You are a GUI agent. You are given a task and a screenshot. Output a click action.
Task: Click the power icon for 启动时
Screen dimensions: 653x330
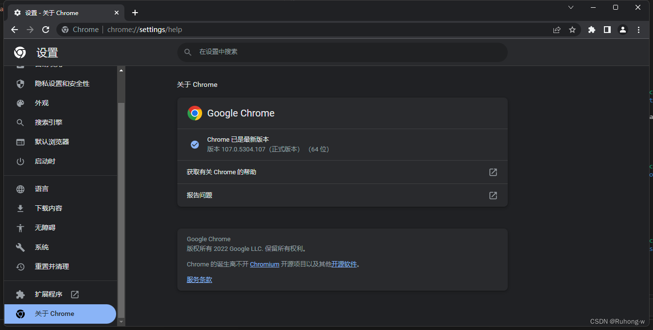tap(20, 162)
